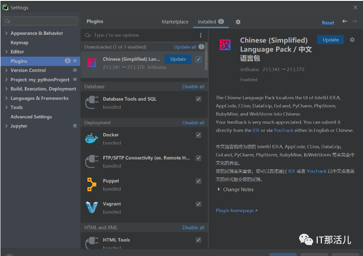Click the Update all link

pyautogui.click(x=185, y=47)
